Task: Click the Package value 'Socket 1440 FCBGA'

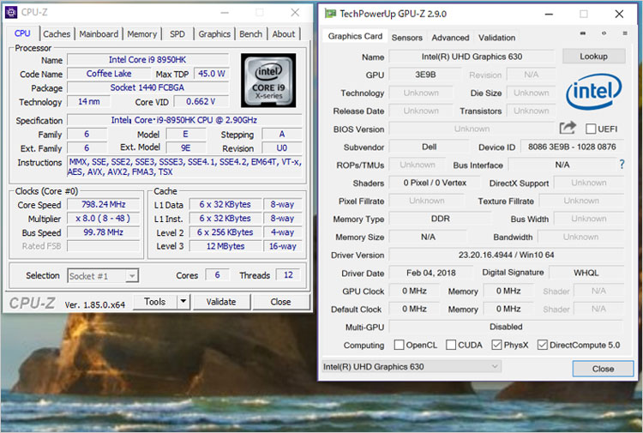Action: [147, 87]
